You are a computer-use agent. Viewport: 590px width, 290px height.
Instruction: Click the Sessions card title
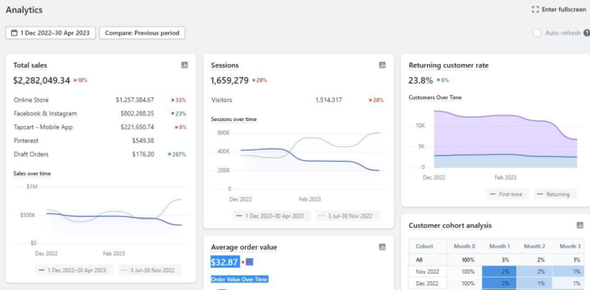pyautogui.click(x=225, y=65)
